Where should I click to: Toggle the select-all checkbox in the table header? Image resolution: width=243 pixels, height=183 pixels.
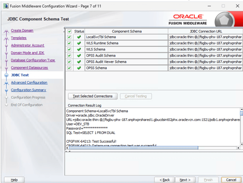click(69, 32)
